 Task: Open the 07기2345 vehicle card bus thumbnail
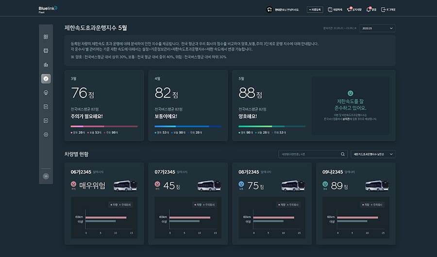click(209, 186)
